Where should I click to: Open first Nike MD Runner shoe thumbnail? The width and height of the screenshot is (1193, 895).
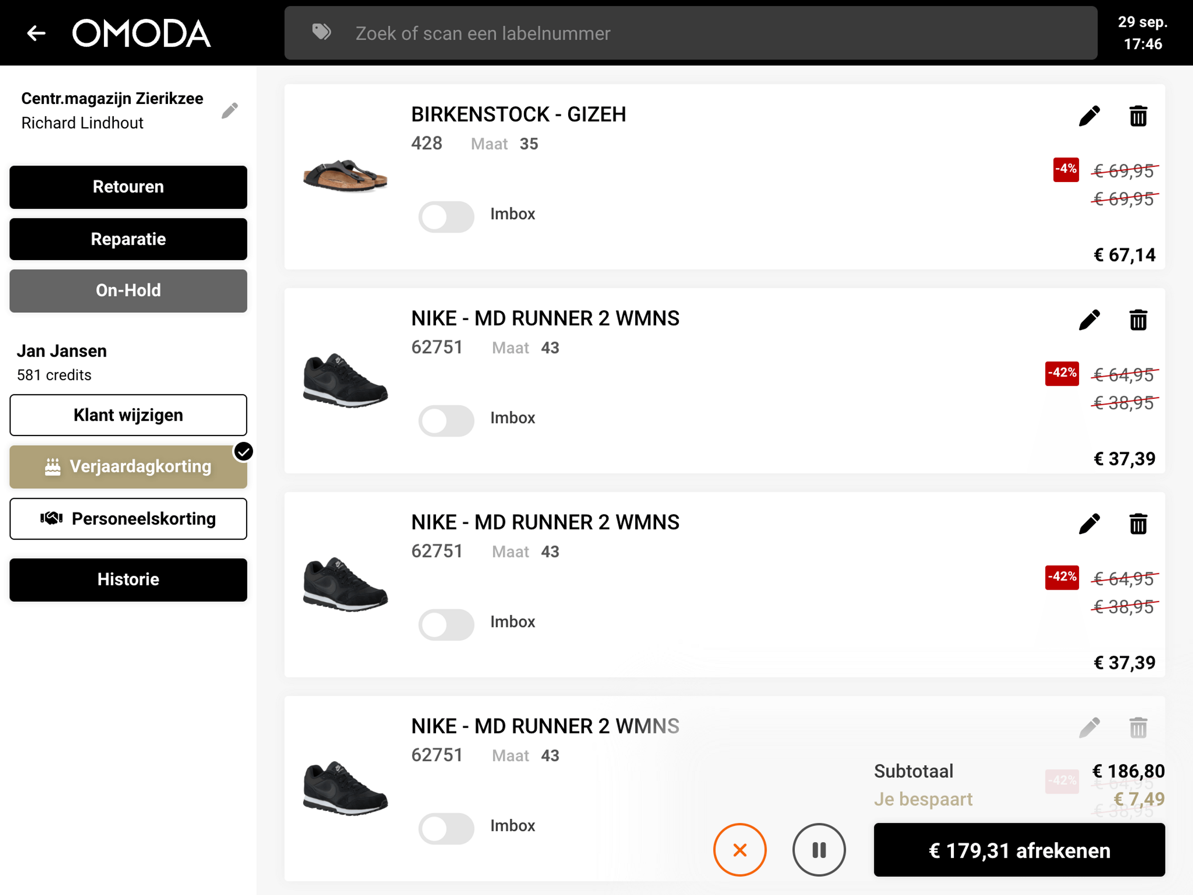345,380
